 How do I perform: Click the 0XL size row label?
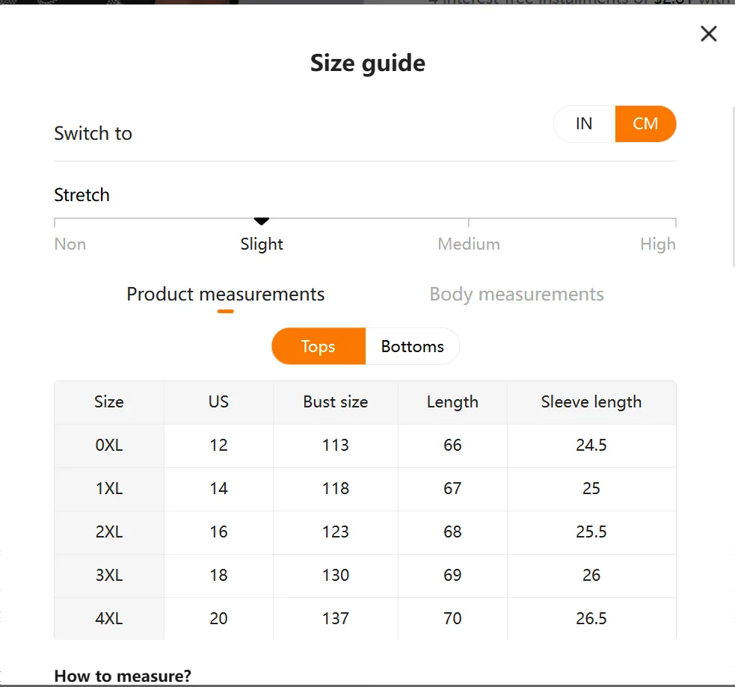point(109,446)
